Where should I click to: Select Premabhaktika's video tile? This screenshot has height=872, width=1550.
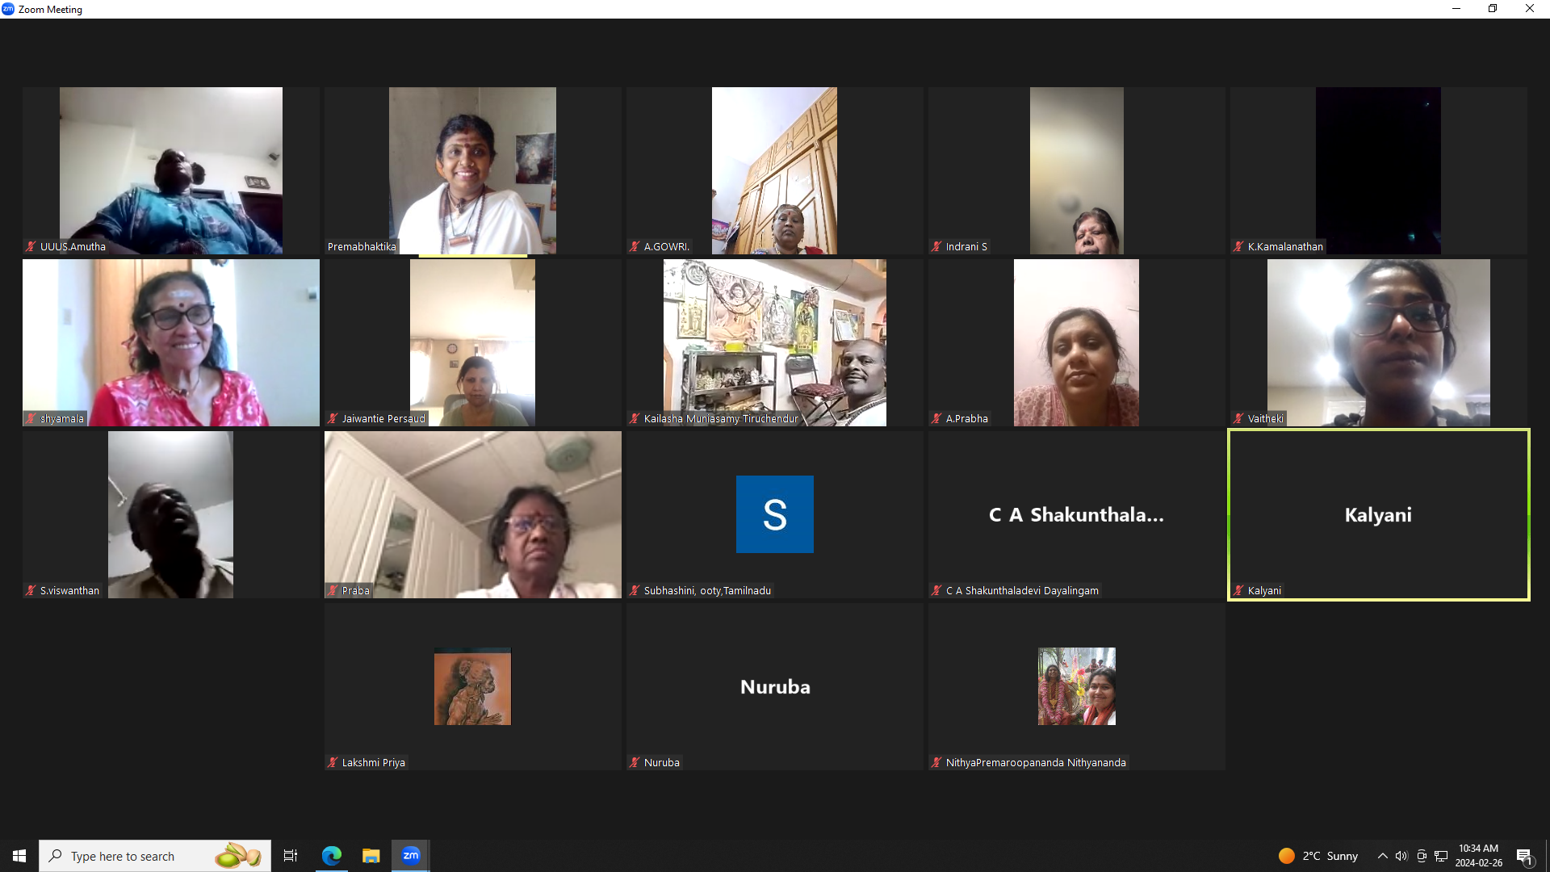tap(472, 170)
